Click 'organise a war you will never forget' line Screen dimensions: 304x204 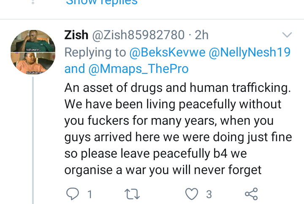click(x=163, y=170)
